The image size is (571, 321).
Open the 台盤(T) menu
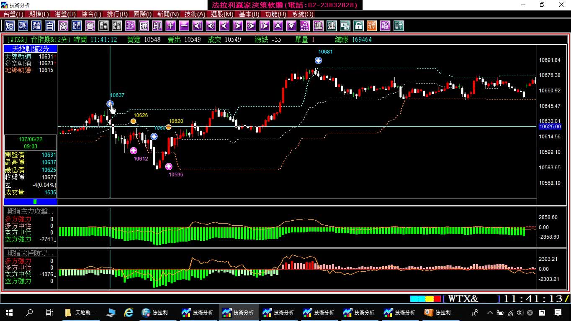point(13,14)
